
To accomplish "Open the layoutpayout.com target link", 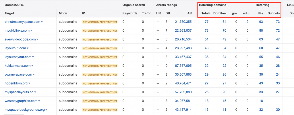I will [18, 57].
